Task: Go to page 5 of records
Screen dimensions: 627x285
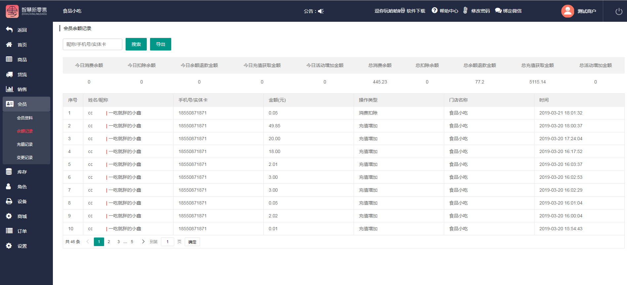Action: point(132,242)
